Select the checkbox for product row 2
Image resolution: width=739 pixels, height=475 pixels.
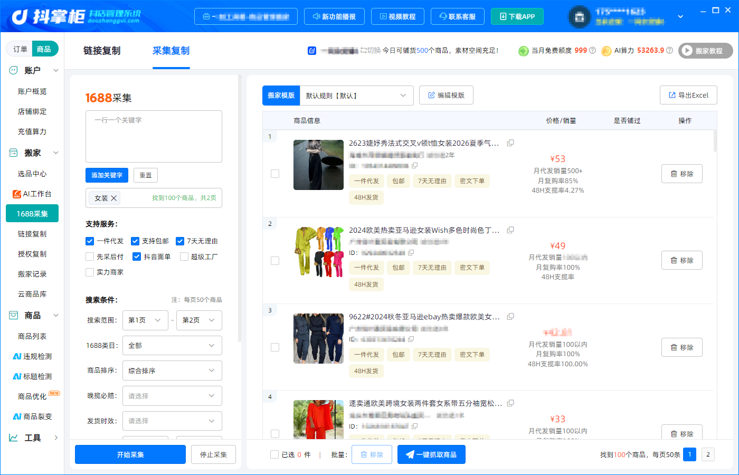pos(275,261)
